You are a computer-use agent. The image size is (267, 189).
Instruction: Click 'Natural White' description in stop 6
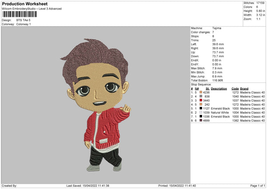pyautogui.click(x=220, y=113)
